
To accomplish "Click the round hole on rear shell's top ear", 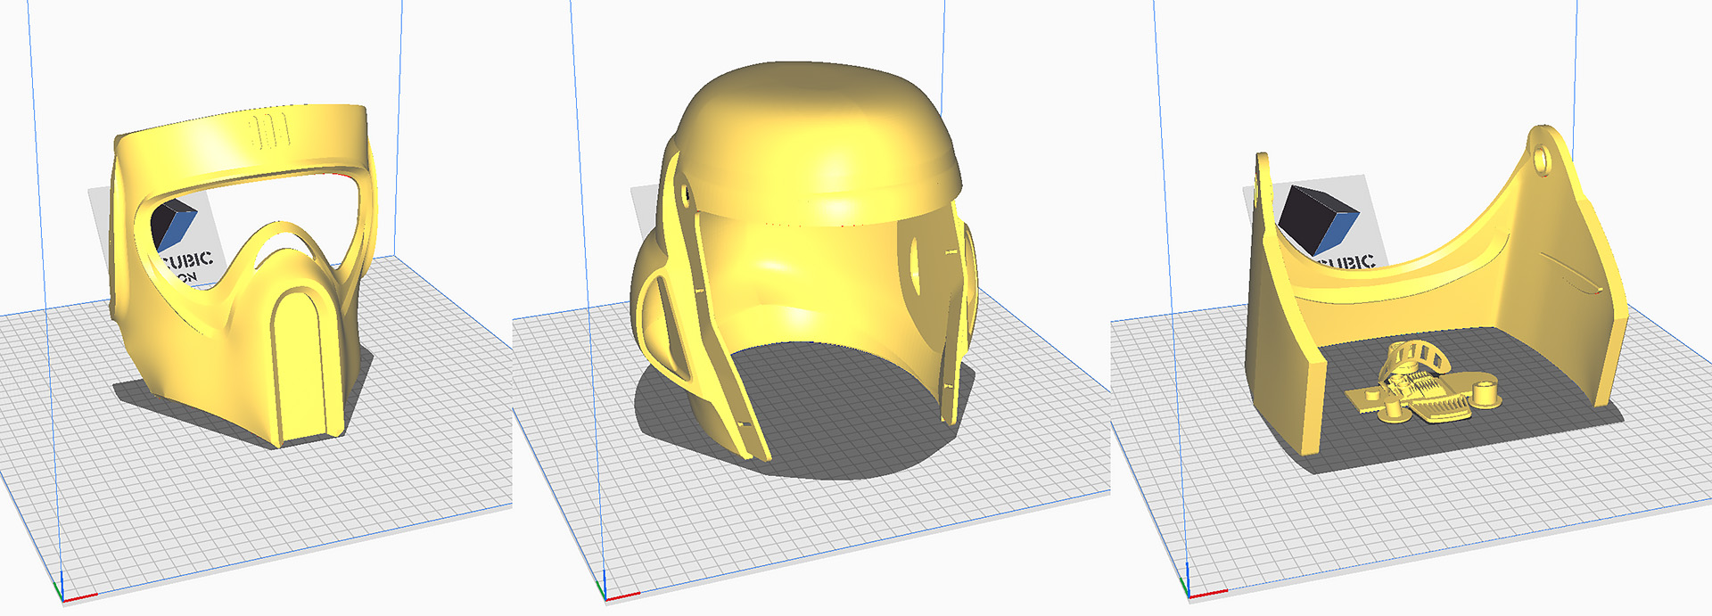I will [1542, 160].
